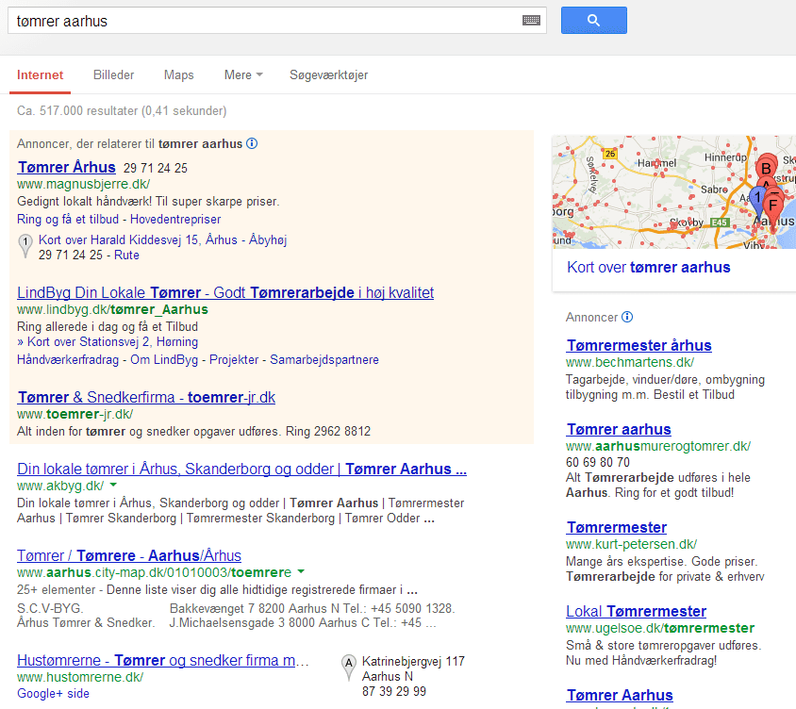Click the www.bechmartens.dk/ URL text
Screen dimensions: 796x709
point(630,362)
